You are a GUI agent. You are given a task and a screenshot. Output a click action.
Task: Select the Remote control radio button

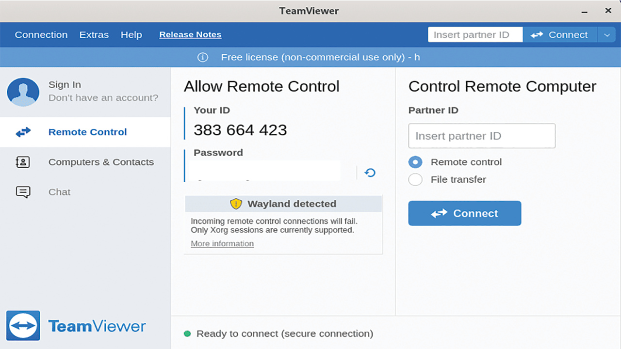[415, 162]
